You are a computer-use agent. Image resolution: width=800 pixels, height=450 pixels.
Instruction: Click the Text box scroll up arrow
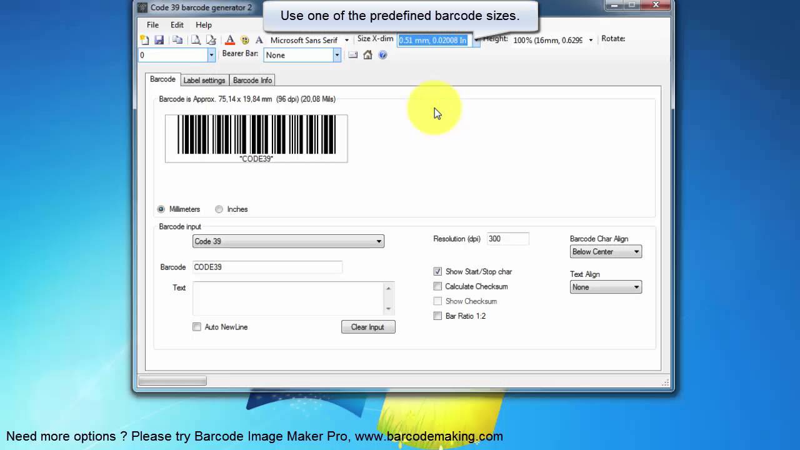click(389, 288)
